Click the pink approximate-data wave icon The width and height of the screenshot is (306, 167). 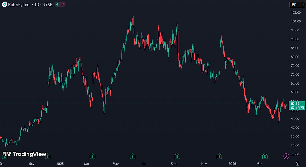(62, 4)
